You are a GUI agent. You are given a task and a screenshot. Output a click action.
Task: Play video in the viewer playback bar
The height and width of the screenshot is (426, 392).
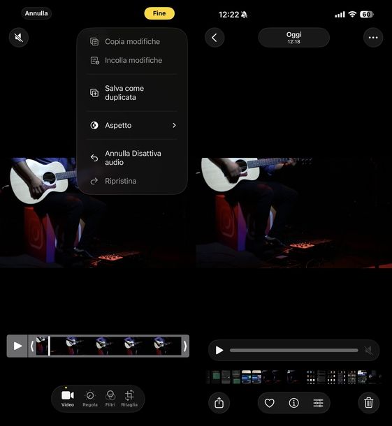point(219,350)
